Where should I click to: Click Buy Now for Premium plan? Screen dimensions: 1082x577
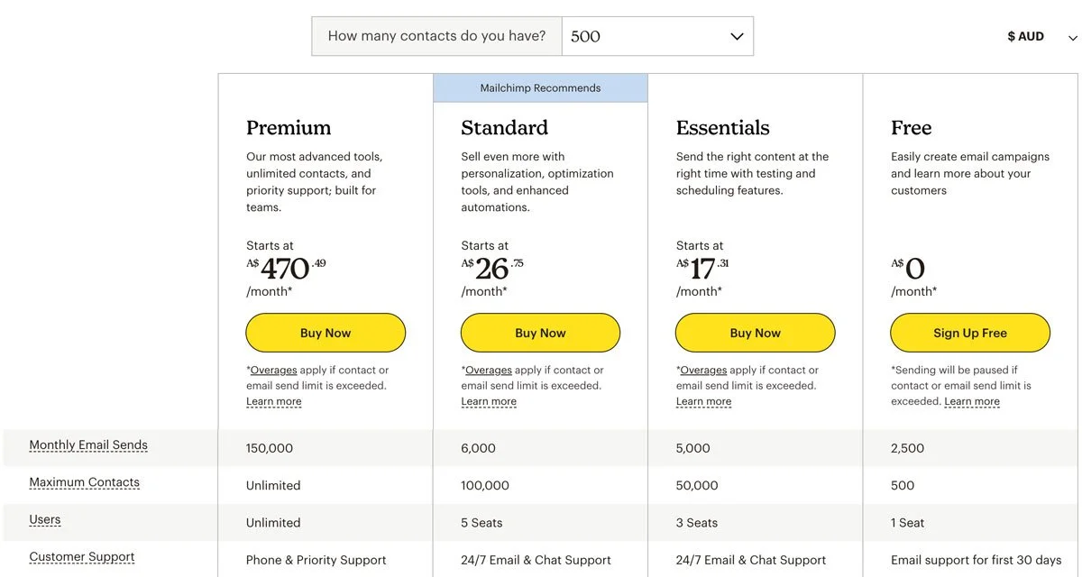click(x=326, y=333)
